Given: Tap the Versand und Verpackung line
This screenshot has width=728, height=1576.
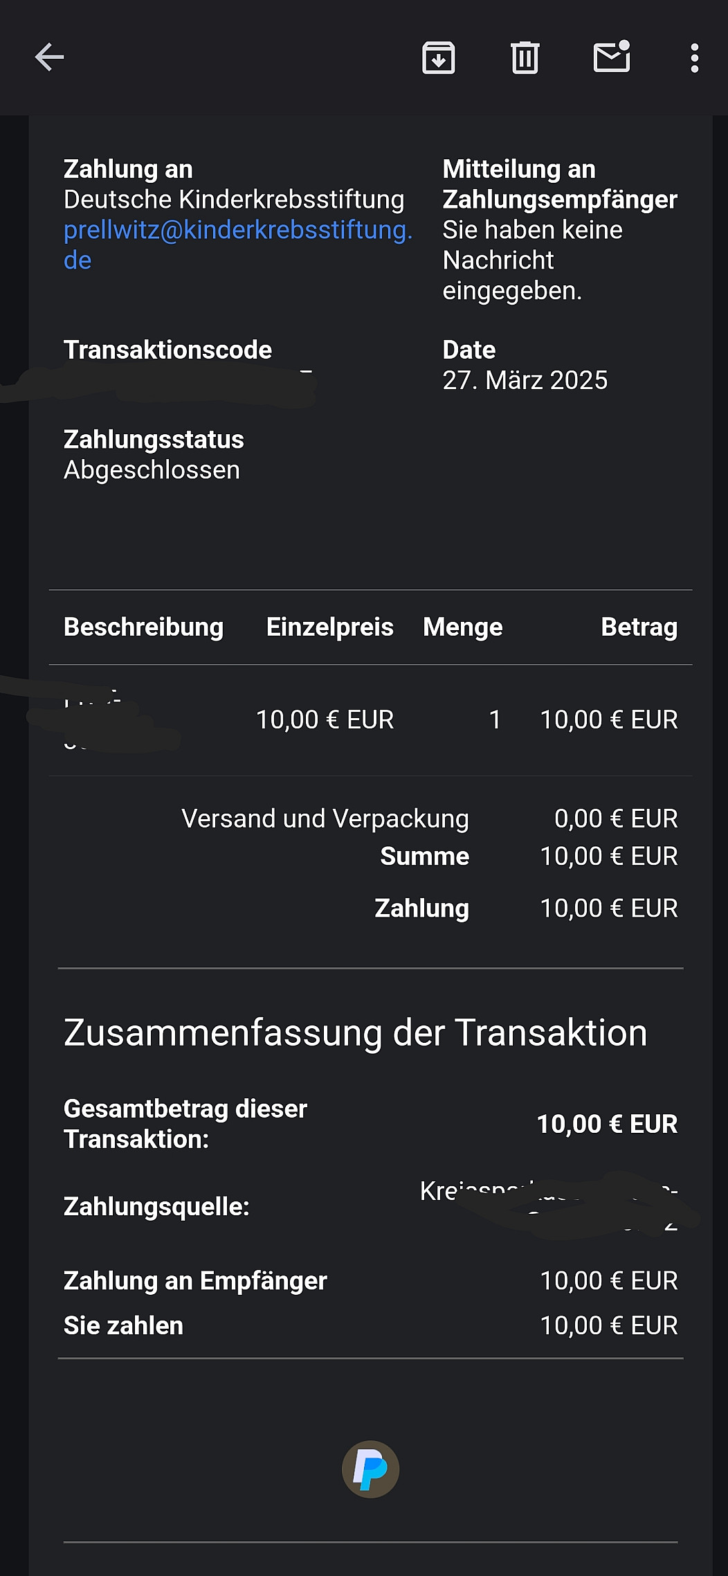Looking at the screenshot, I should tap(325, 818).
